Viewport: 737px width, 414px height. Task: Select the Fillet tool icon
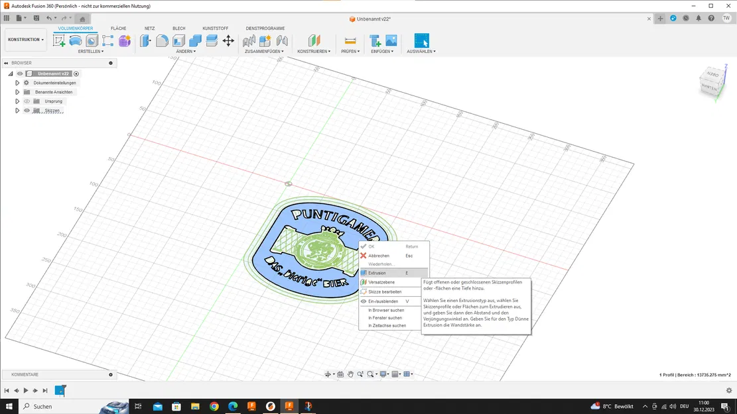point(162,41)
